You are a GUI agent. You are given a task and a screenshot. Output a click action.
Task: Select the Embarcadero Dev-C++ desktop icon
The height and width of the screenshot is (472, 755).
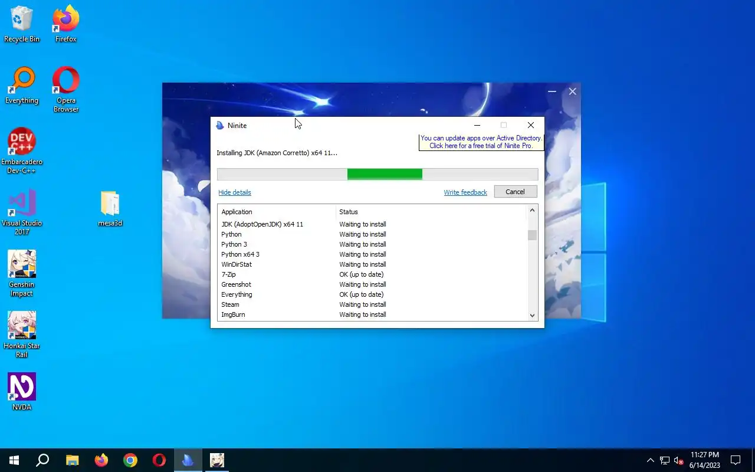[x=22, y=151]
